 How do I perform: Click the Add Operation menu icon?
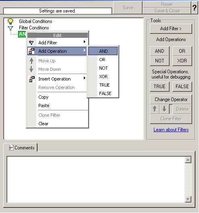(32, 51)
